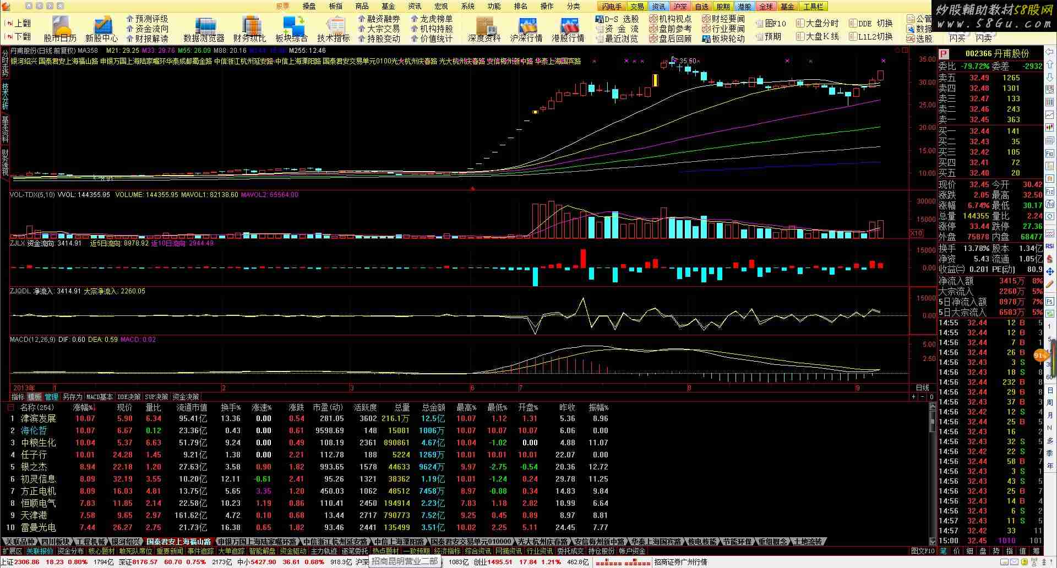Screen dimensions: 1057x568
Task: Open the 系统 menu
Action: (x=467, y=6)
